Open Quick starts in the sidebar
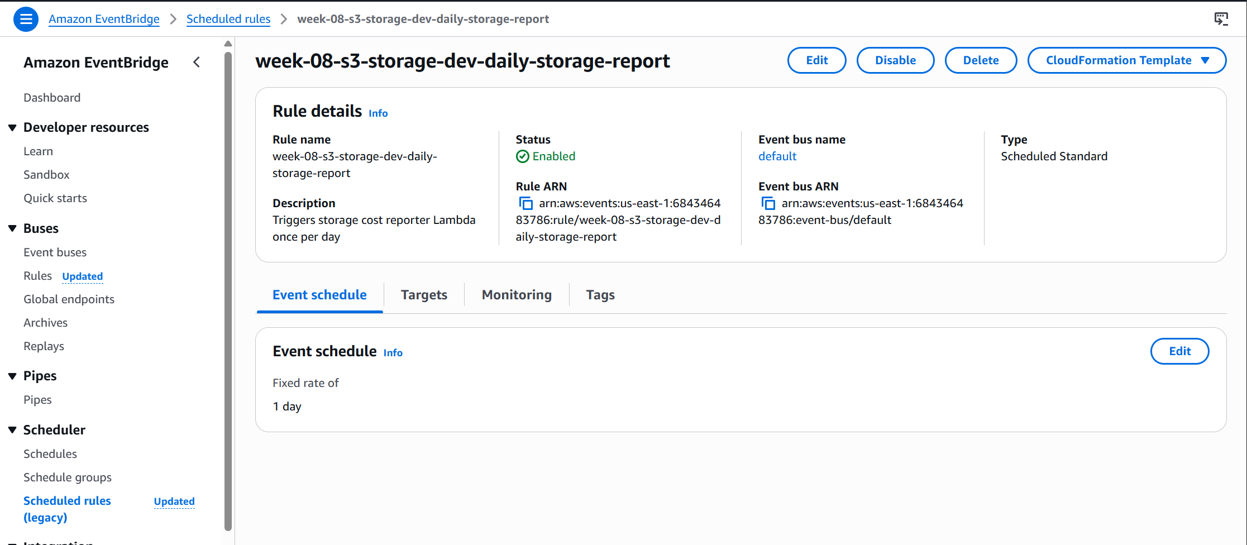Screen dimensions: 1247x545 coord(55,198)
